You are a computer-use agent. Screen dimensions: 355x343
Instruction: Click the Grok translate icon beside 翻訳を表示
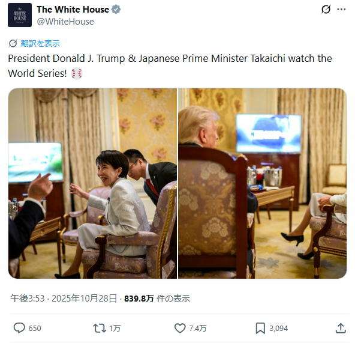click(x=13, y=43)
